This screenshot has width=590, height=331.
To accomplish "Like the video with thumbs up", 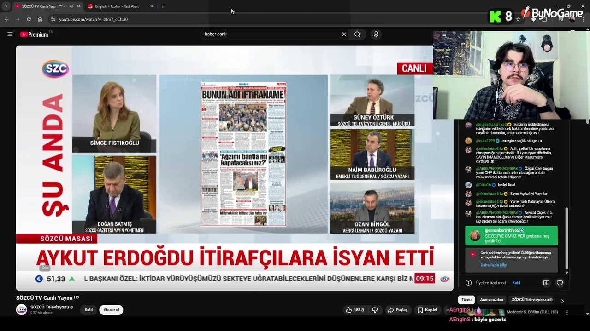I will pyautogui.click(x=355, y=310).
